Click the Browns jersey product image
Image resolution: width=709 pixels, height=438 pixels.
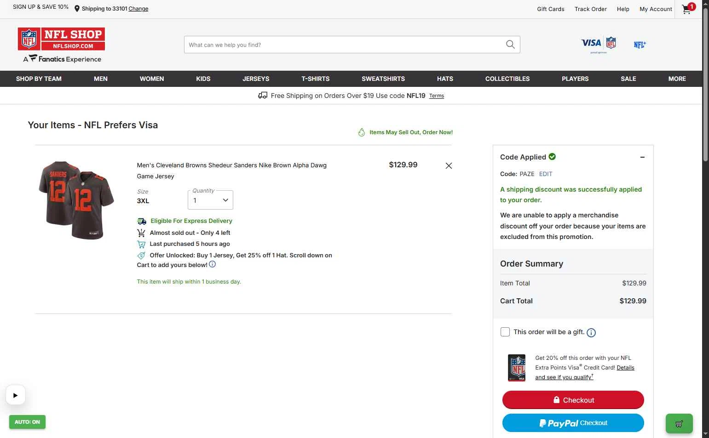point(76,200)
